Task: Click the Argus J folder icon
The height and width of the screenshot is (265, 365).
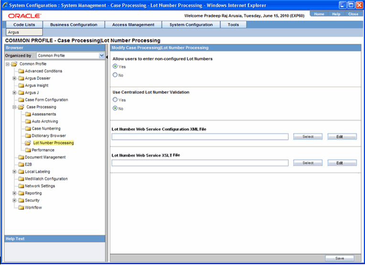Action: (21, 92)
